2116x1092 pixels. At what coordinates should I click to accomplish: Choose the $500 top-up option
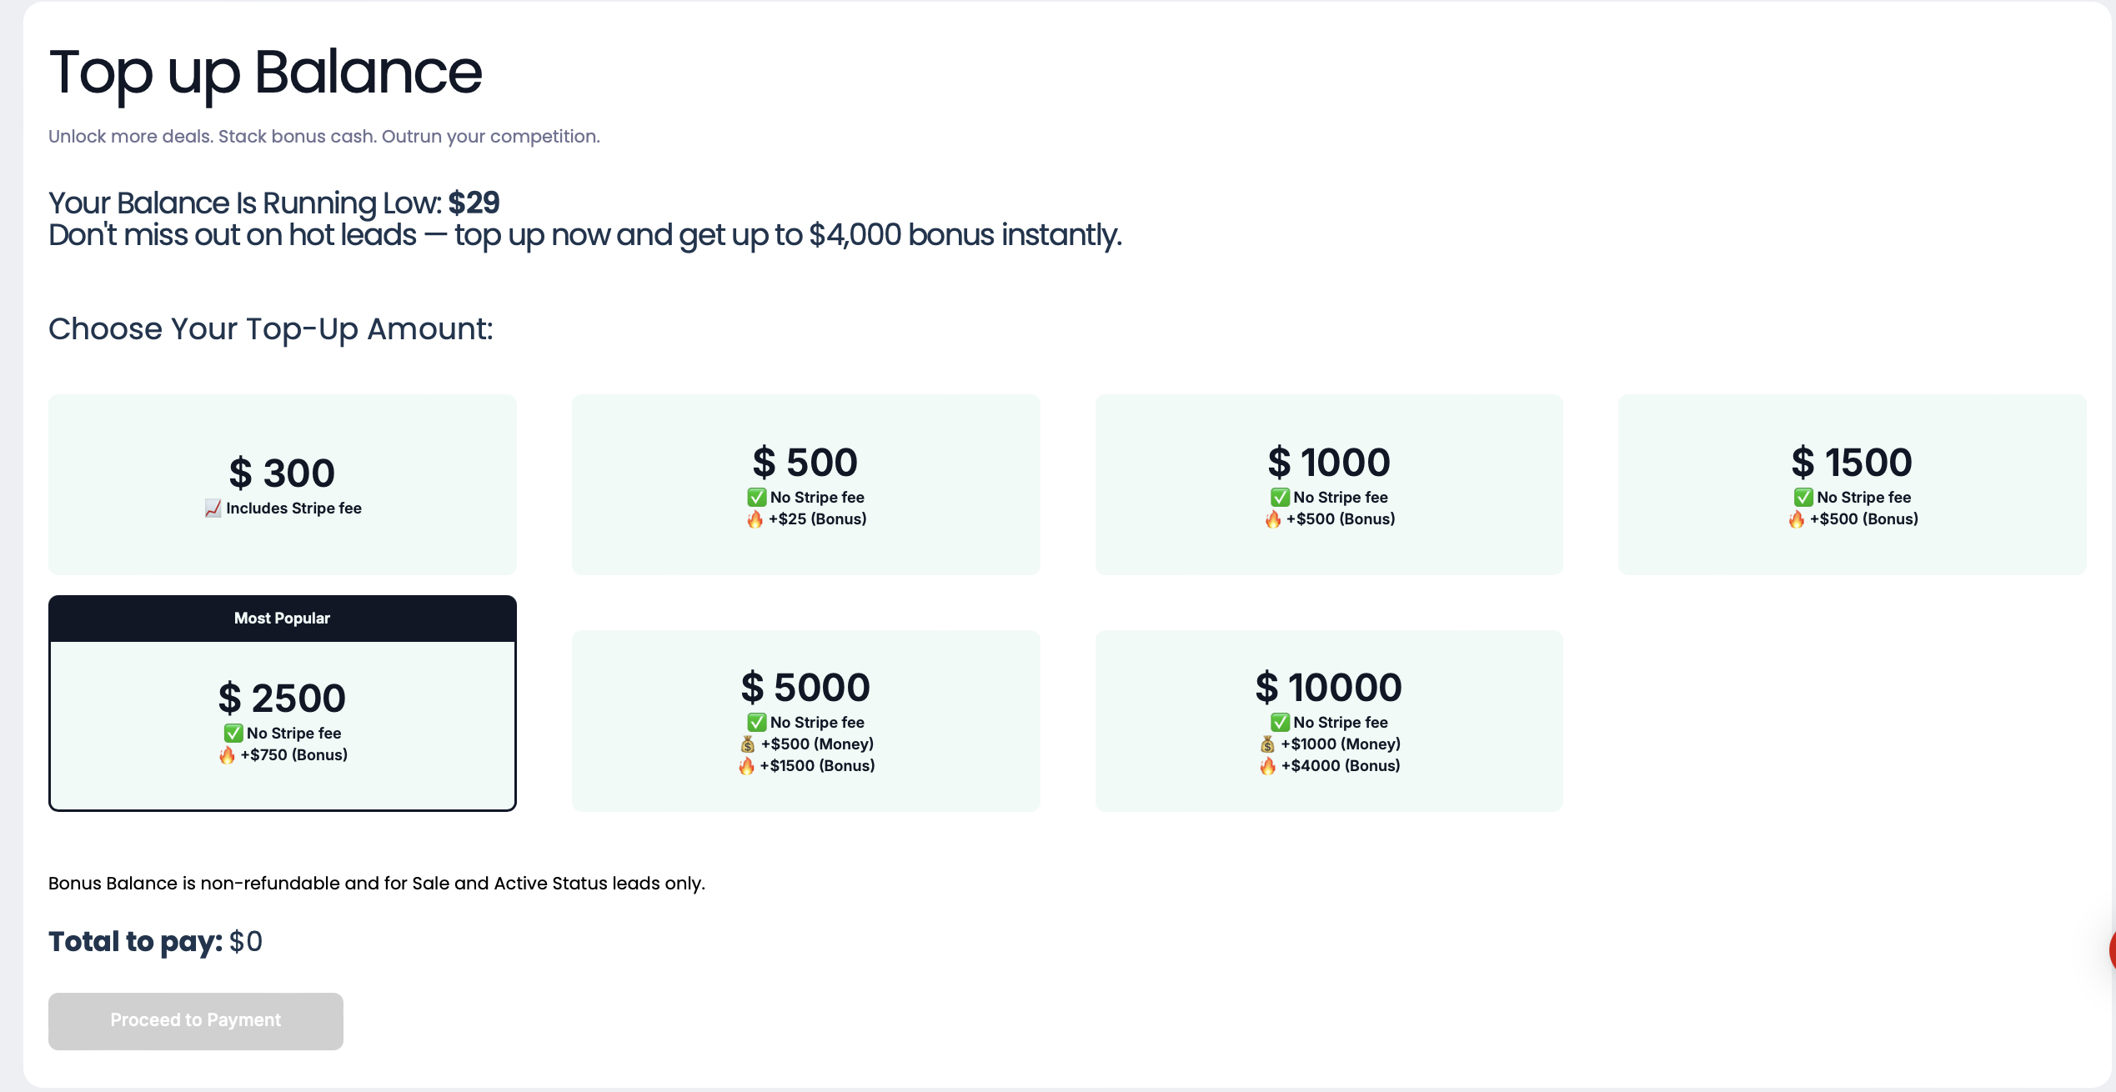pyautogui.click(x=805, y=484)
